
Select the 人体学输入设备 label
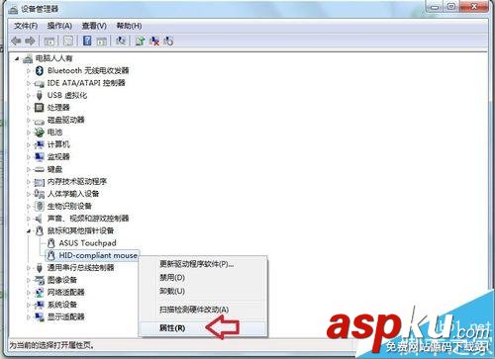73,194
